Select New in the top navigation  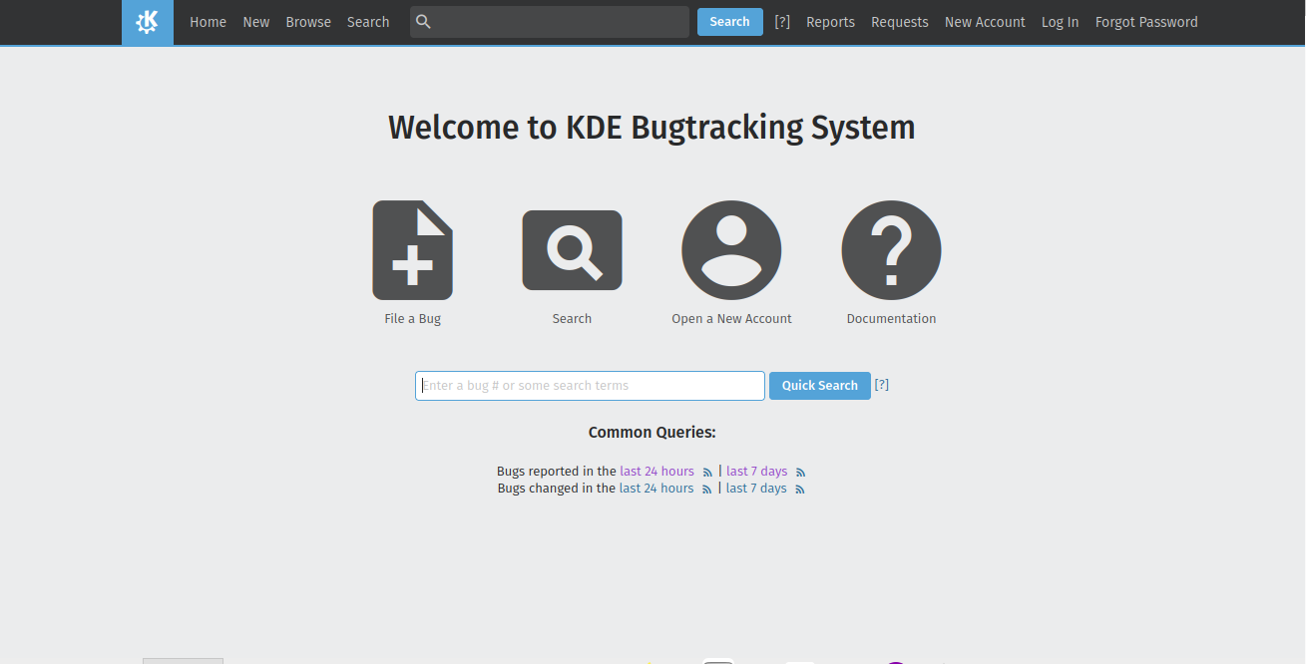[x=256, y=22]
